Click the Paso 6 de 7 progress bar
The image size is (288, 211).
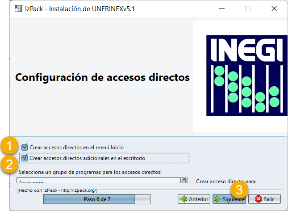pos(97,199)
